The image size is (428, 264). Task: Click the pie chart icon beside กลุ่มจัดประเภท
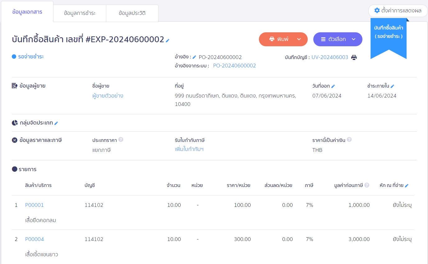click(15, 123)
